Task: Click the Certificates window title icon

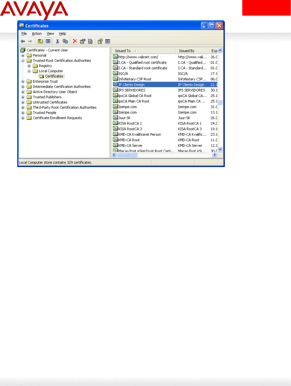Action: (x=22, y=26)
